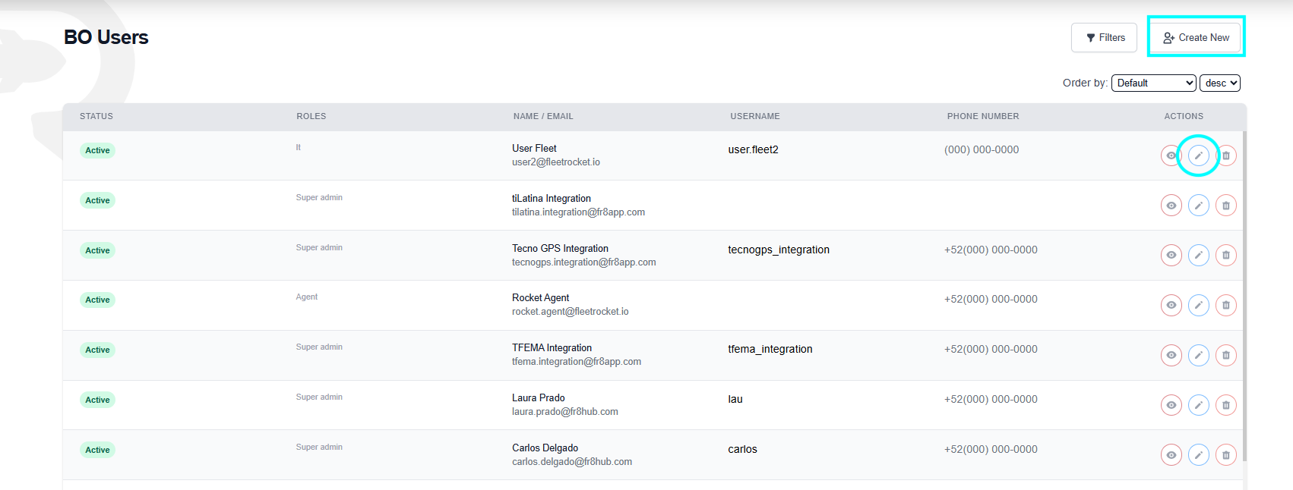Click the It role in User Fleet row
This screenshot has width=1293, height=490.
click(299, 147)
